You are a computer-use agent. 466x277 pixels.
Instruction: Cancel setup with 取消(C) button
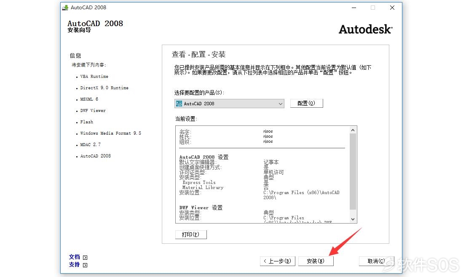click(376, 261)
